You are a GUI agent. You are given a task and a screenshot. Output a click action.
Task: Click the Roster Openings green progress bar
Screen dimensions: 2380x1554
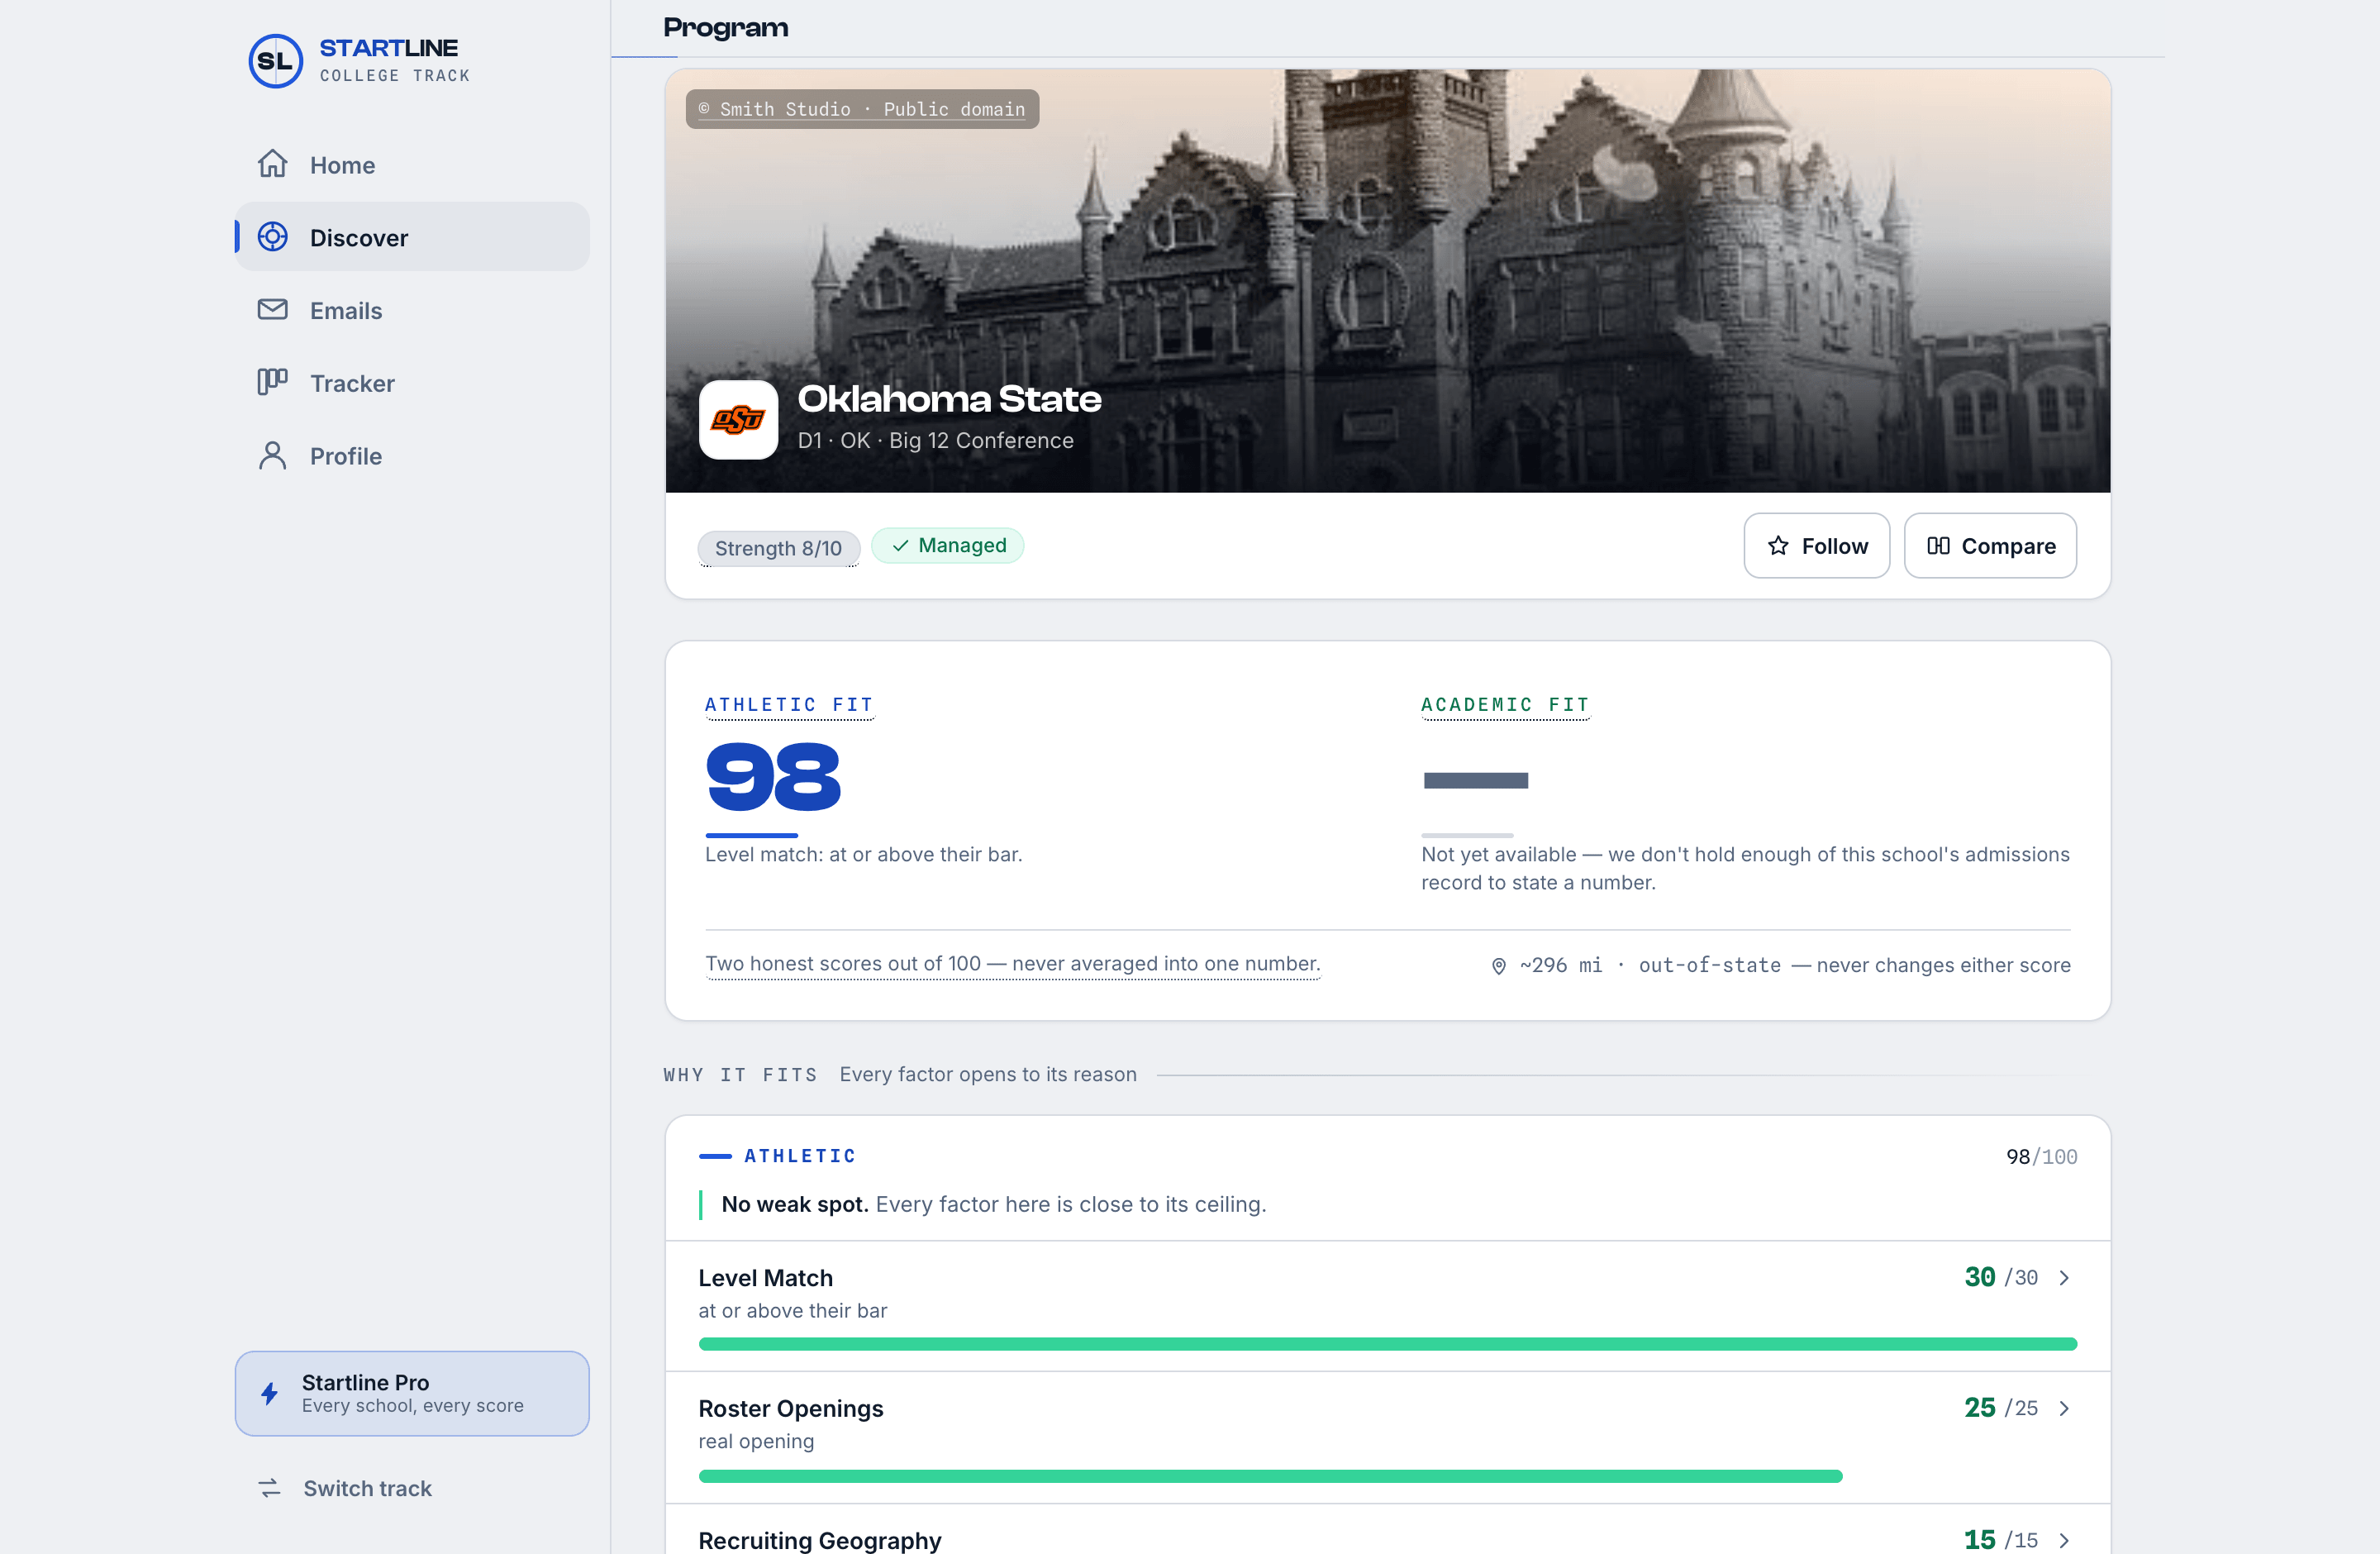pos(1270,1476)
